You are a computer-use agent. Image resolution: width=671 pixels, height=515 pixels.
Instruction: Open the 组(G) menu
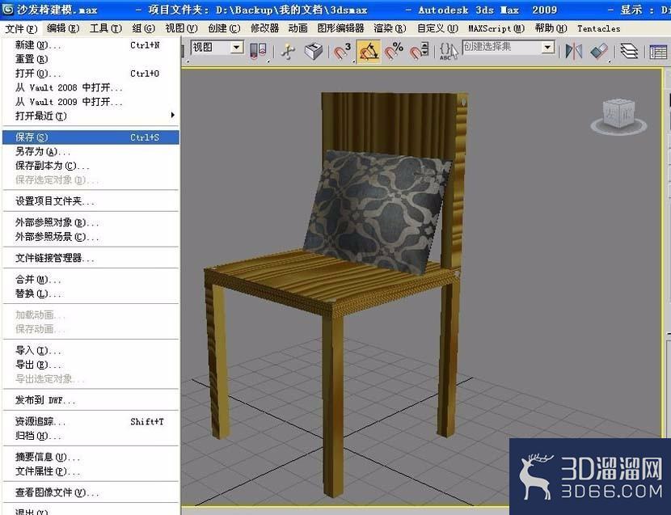(143, 28)
